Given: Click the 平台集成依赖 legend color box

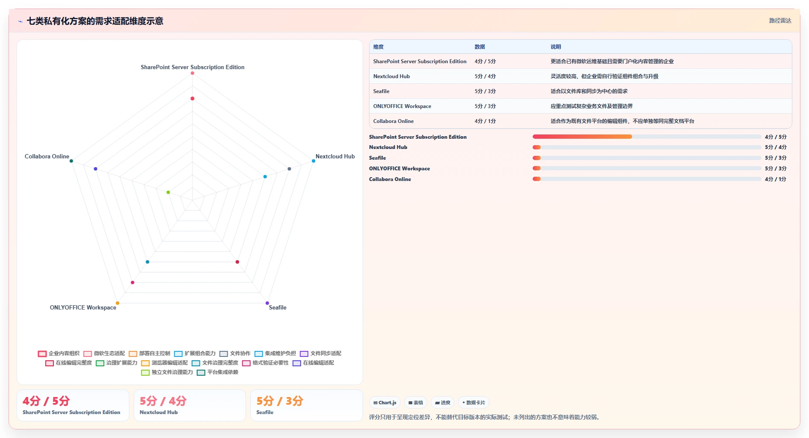Looking at the screenshot, I should pyautogui.click(x=201, y=373).
